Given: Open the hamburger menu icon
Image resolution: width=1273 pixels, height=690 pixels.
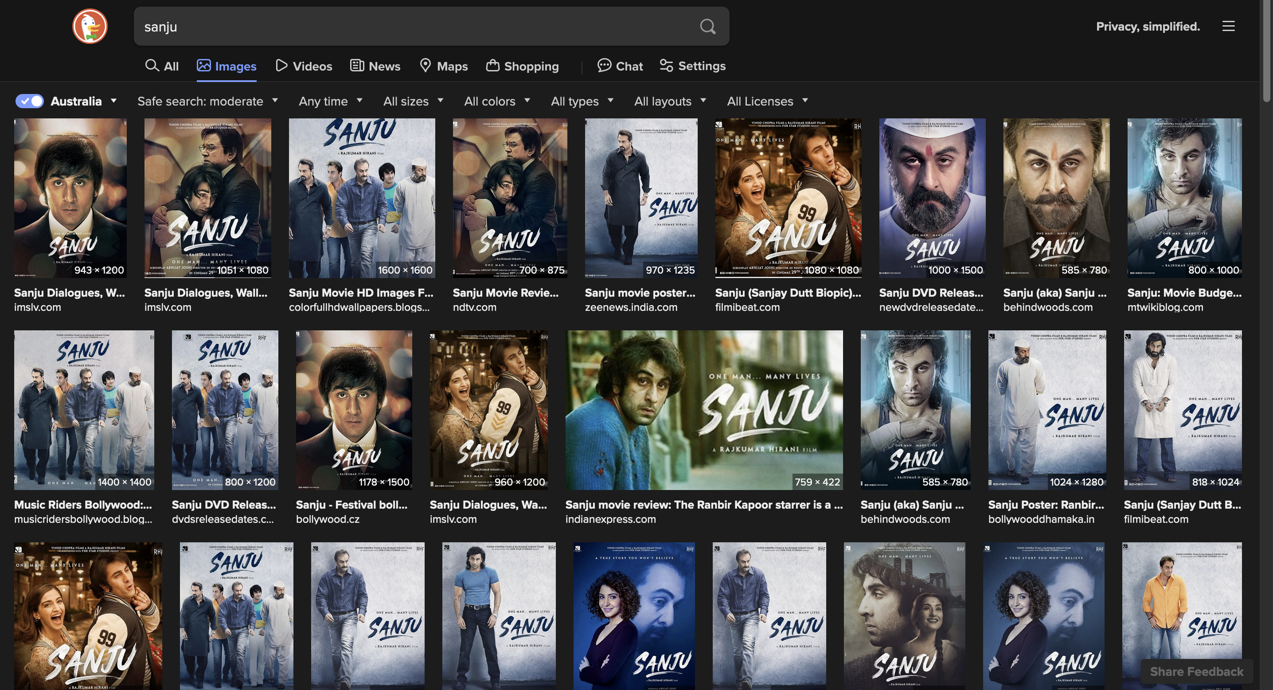Looking at the screenshot, I should coord(1229,26).
